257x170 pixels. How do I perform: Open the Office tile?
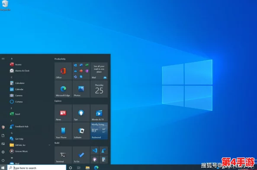63,71
